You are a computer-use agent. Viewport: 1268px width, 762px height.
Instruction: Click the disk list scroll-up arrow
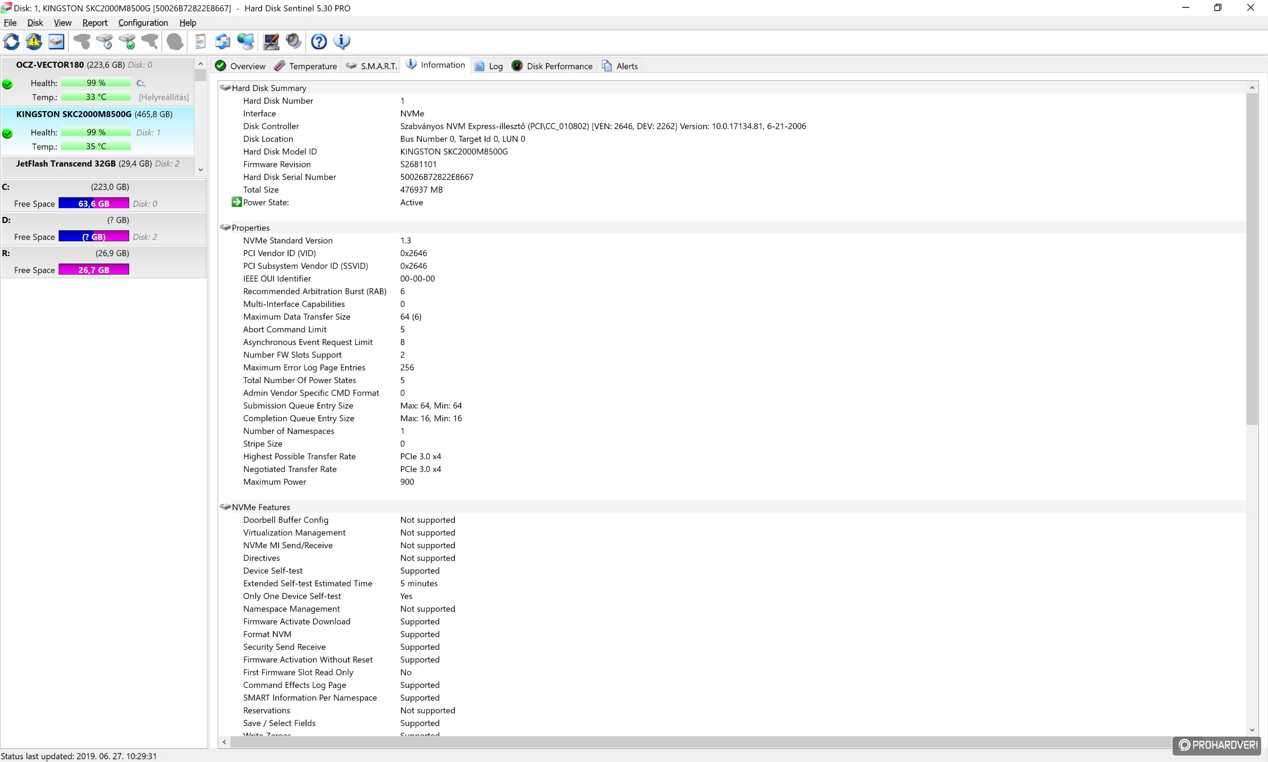201,63
